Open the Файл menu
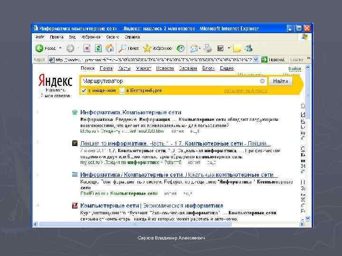Screen dimensions: 342x256 (x=40, y=37)
